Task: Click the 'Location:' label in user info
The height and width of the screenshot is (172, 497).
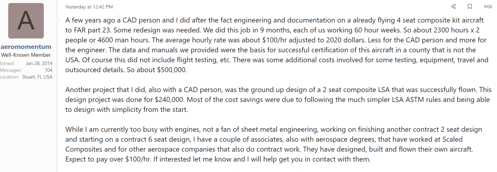Action: point(10,77)
